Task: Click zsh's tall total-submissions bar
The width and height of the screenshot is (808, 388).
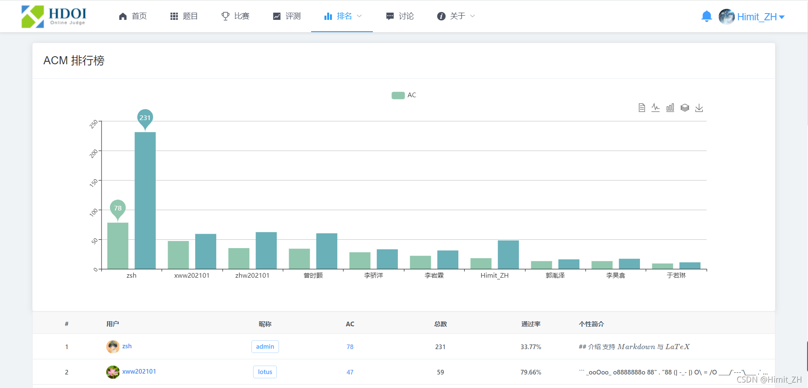Action: (145, 200)
